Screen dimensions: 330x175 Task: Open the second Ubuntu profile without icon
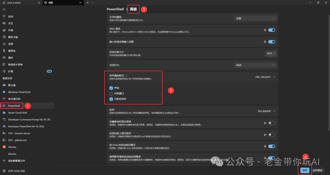[28, 154]
